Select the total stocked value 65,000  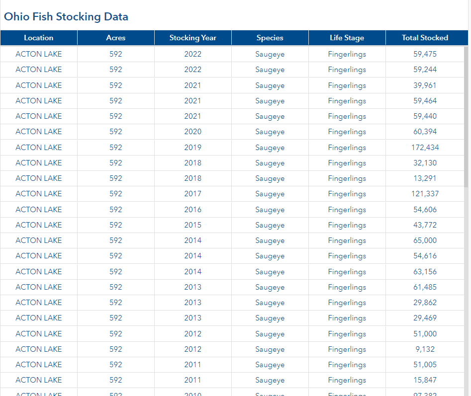[x=425, y=240]
